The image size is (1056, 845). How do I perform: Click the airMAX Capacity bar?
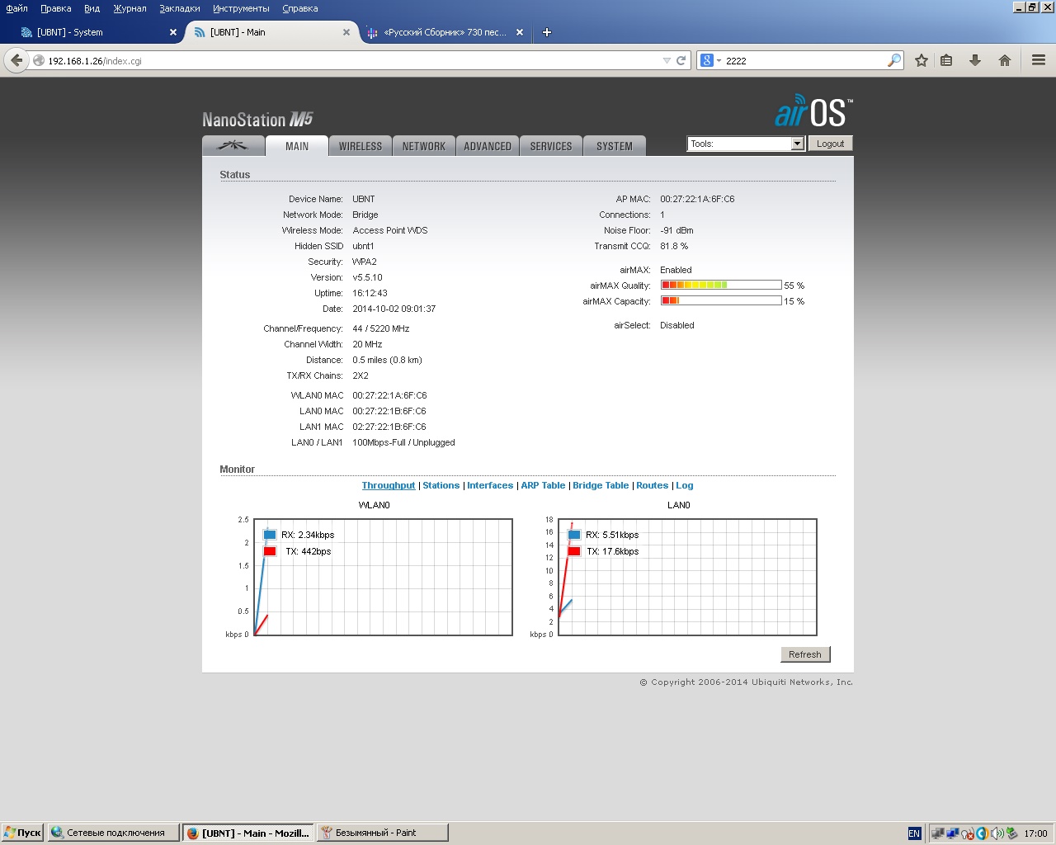(721, 300)
